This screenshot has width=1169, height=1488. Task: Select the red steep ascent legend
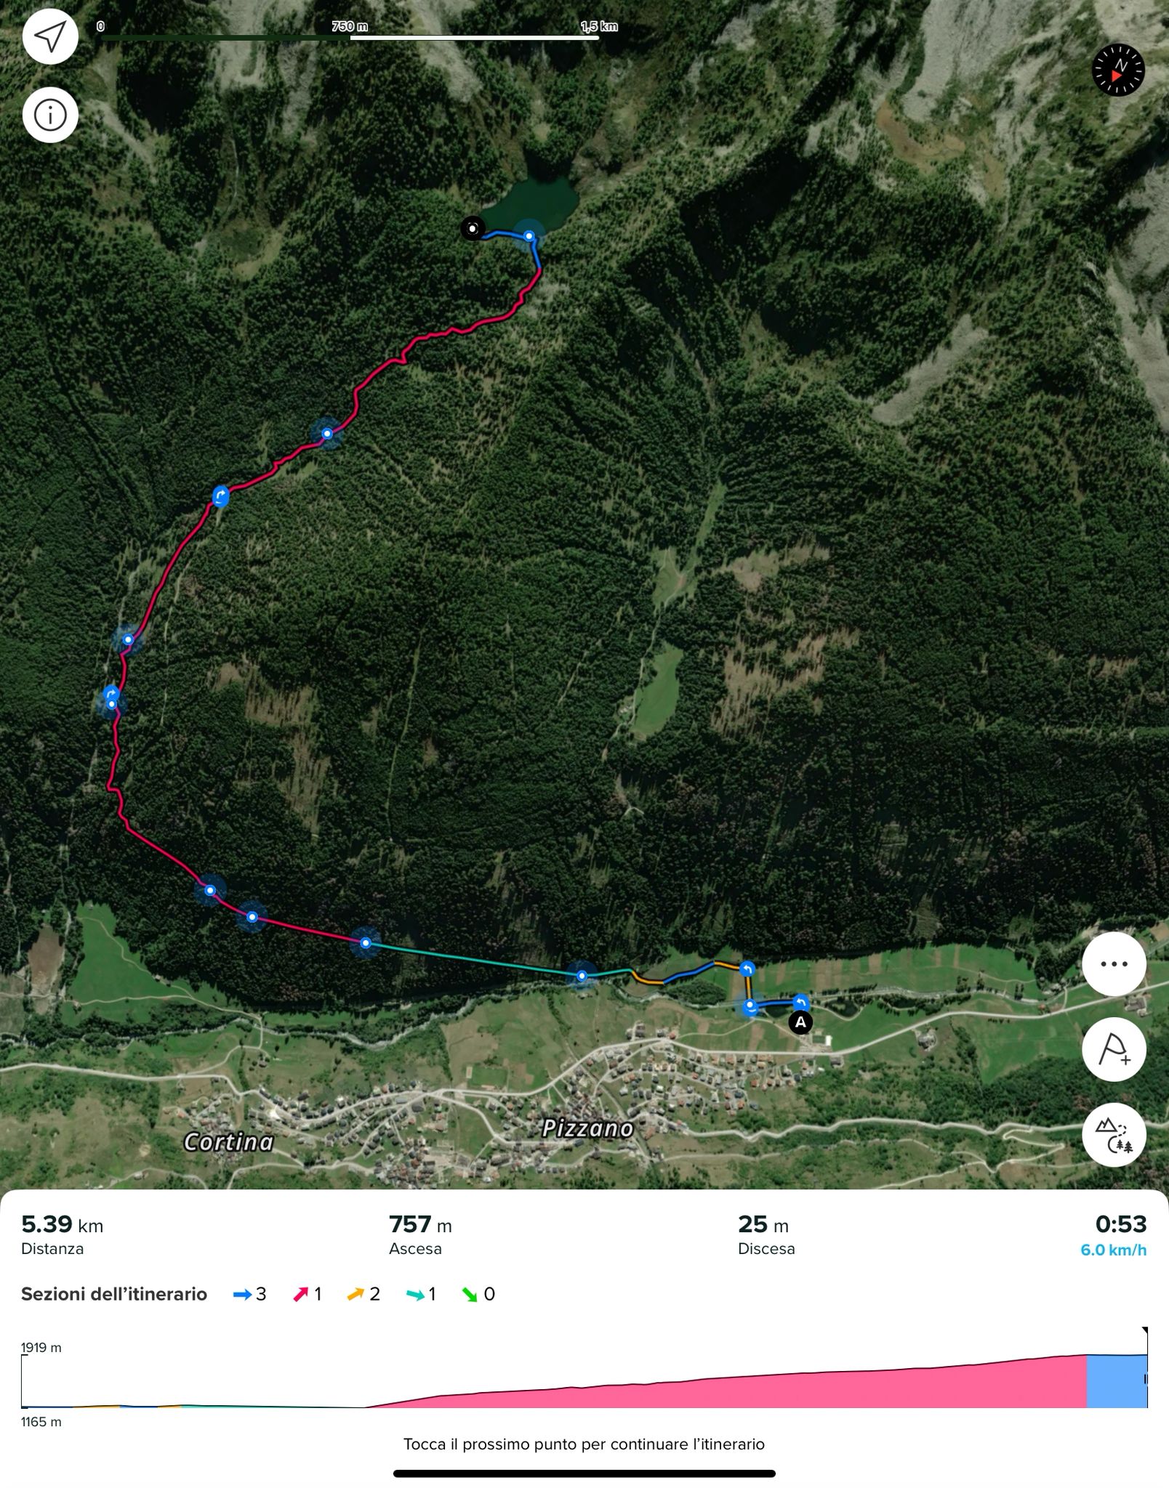(x=307, y=1294)
